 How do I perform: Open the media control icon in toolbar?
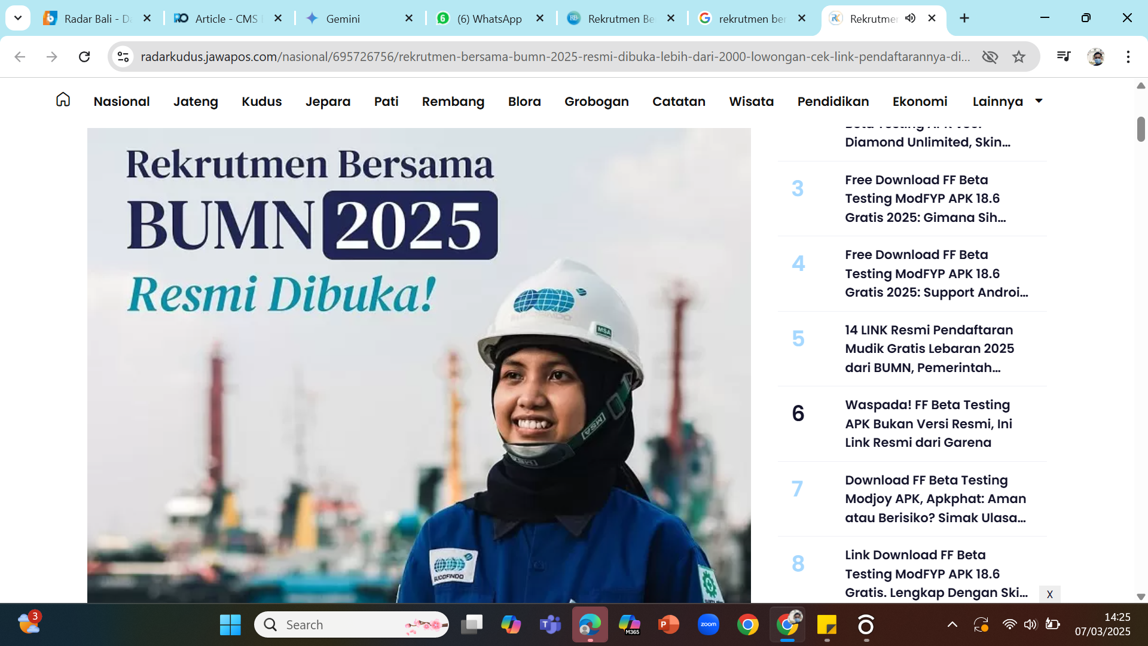(1064, 57)
